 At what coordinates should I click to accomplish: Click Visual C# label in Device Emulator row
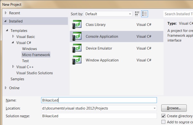(144, 48)
